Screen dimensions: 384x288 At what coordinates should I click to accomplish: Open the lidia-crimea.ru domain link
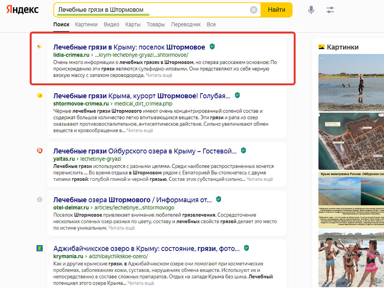point(71,55)
